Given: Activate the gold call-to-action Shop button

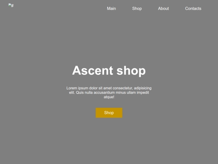Looking at the screenshot, I should click(109, 113).
